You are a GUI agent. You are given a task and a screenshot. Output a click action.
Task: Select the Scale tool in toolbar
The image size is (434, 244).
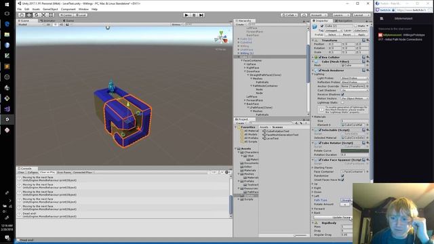43,15
